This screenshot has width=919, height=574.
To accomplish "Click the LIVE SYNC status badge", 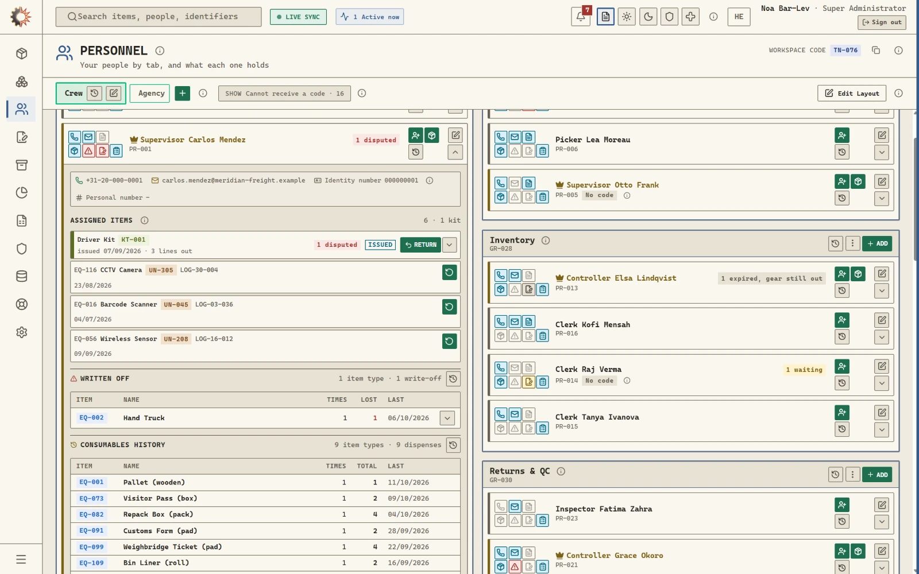I will [298, 17].
